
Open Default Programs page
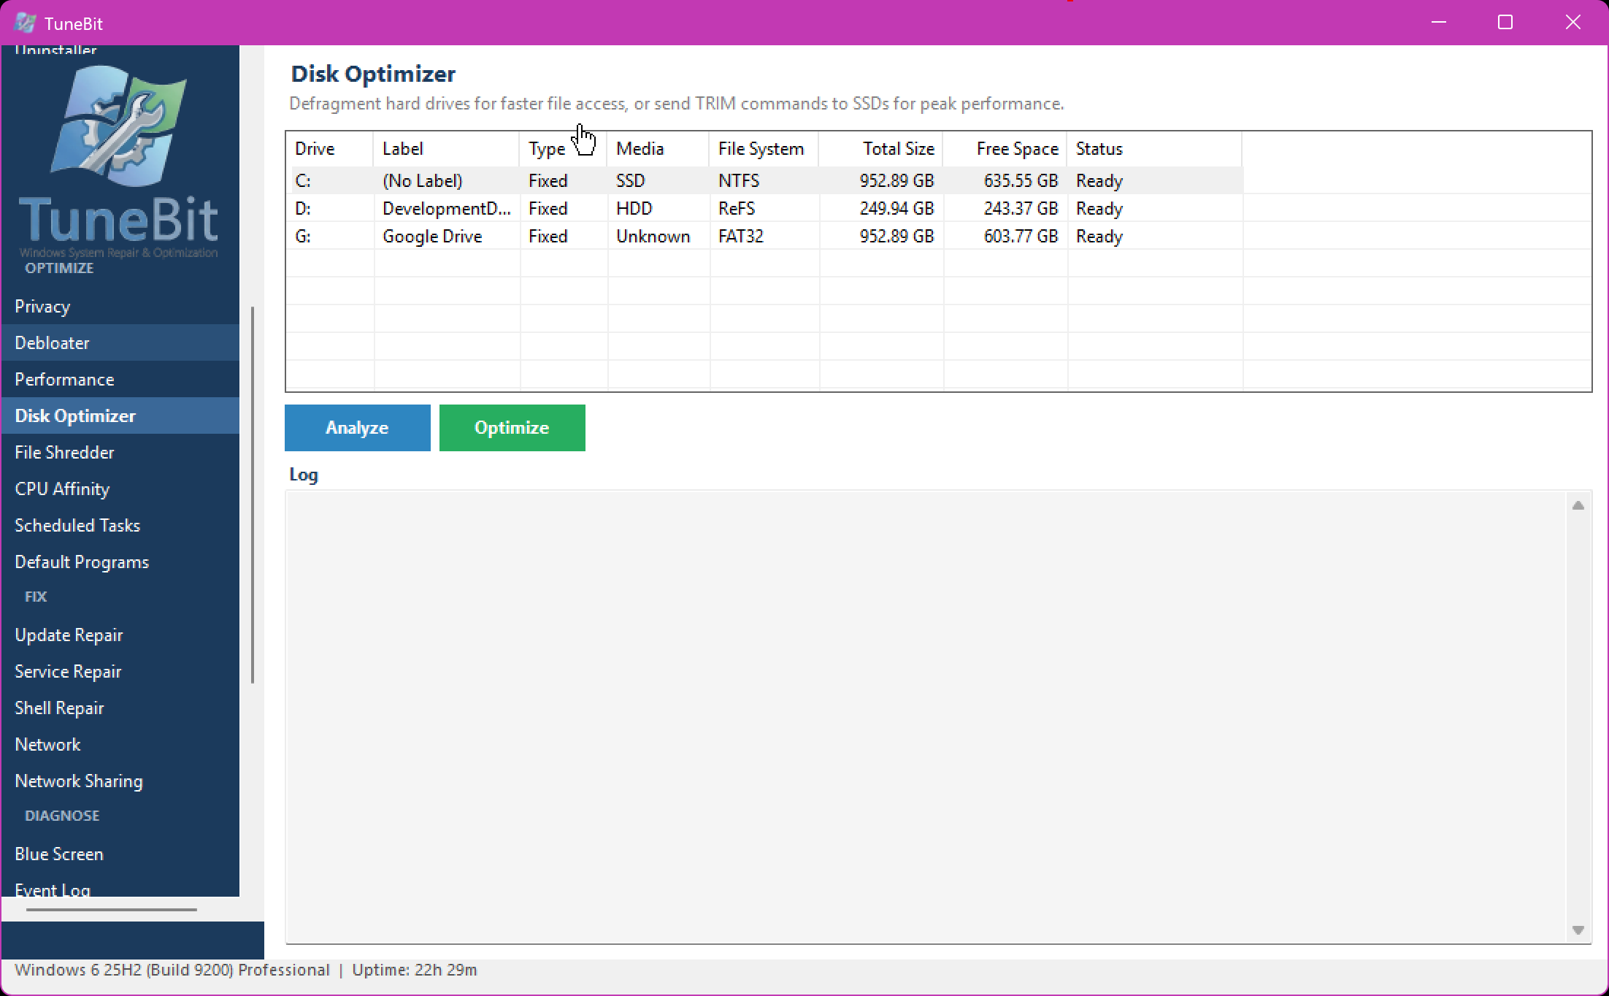[x=120, y=562]
